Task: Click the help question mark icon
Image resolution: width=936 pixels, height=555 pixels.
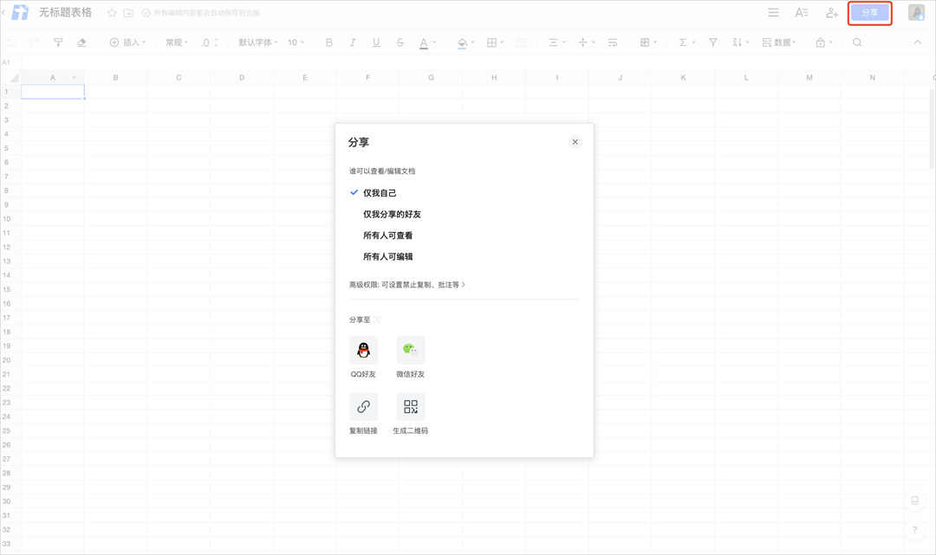Action: point(914,529)
